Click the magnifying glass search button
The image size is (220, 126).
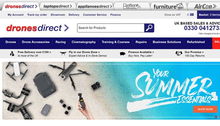coord(149,28)
